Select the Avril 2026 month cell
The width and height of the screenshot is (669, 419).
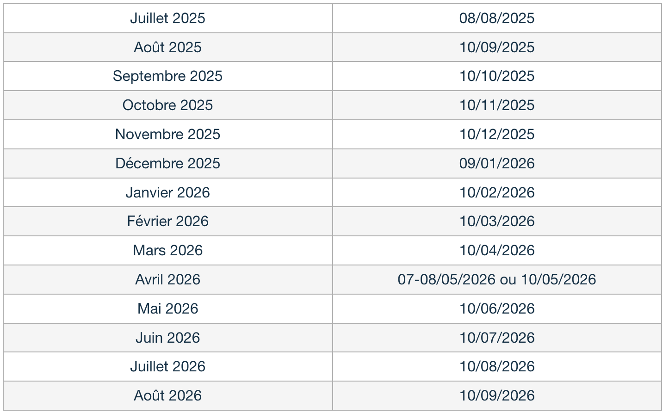[167, 280]
